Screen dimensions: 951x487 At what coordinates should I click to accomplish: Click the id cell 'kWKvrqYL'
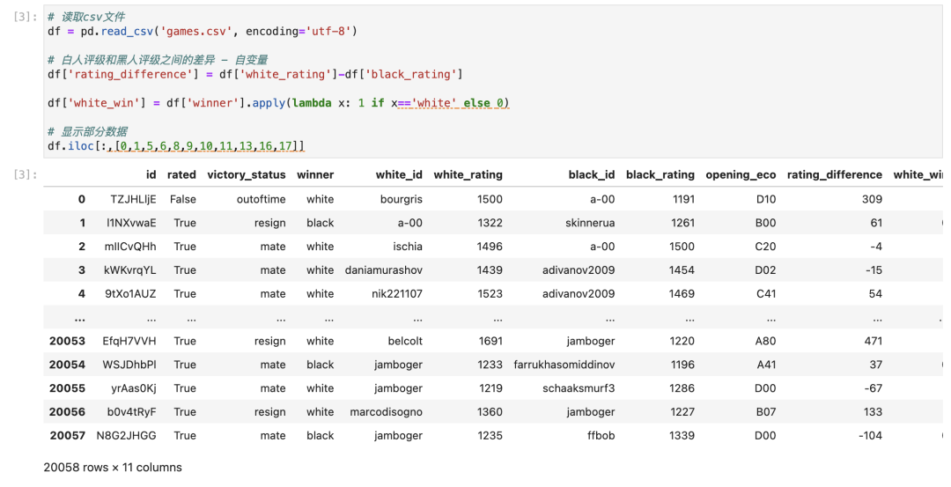click(129, 269)
